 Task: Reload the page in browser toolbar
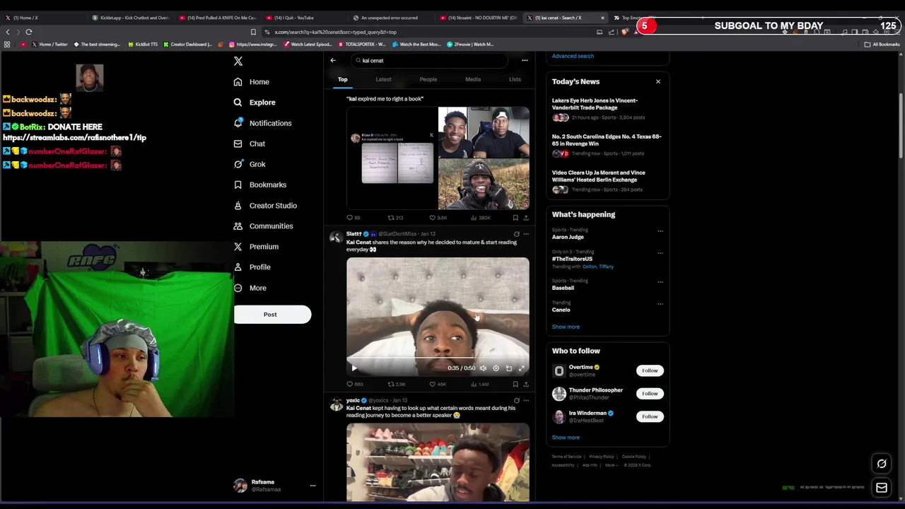29,32
